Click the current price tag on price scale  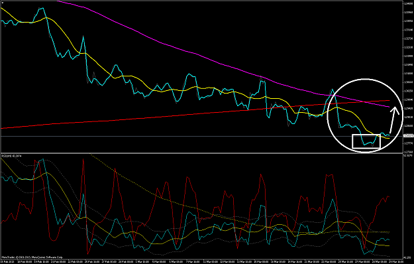(x=408, y=136)
